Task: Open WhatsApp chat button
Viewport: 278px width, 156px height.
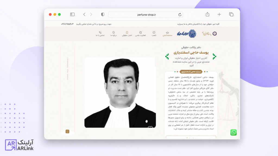Action: [x=233, y=132]
